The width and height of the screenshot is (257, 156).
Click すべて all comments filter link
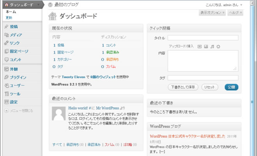pyautogui.click(x=57, y=145)
